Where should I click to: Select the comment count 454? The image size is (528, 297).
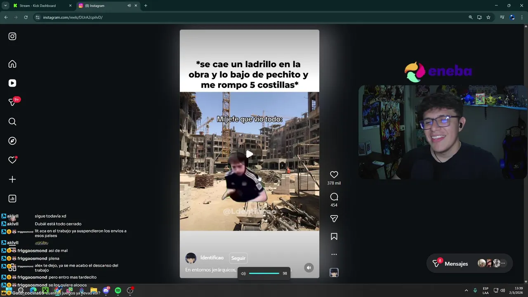pos(334,205)
